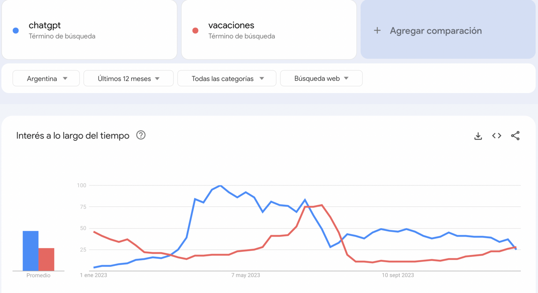Open the Argentina country dropdown
This screenshot has width=538, height=293.
46,79
